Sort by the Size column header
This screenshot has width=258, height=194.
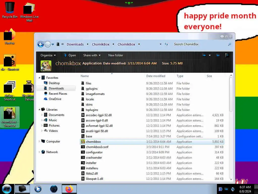click(209, 76)
